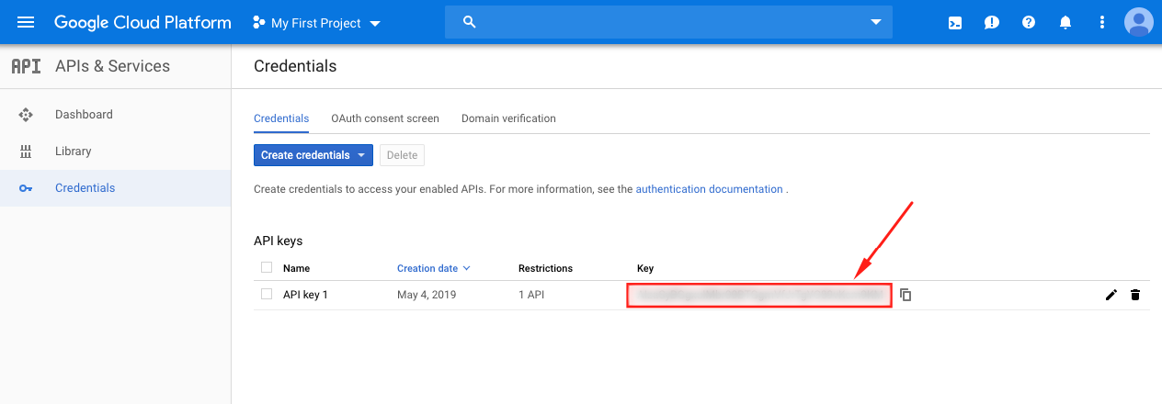Viewport: 1162px width, 404px height.
Task: Open the three-dot utilities menu
Action: coord(1102,22)
